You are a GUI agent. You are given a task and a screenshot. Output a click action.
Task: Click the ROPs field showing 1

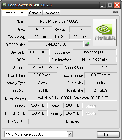[39, 60]
